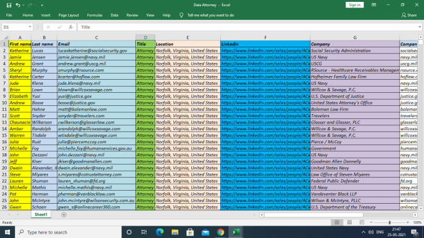Click the Insert Function fx icon

point(70,27)
